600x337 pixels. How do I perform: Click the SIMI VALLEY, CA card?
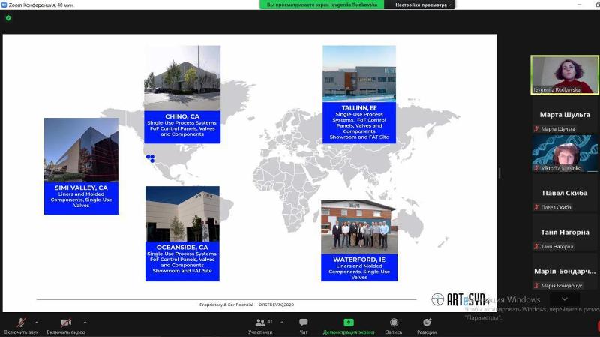click(81, 166)
